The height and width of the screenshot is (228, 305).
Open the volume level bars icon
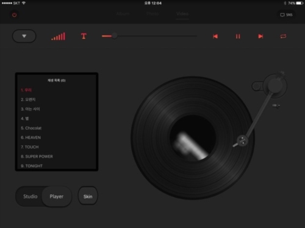coord(59,36)
